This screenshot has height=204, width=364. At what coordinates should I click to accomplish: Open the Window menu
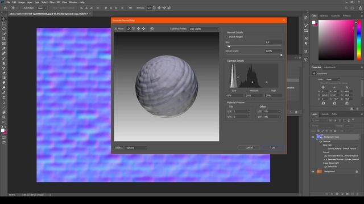point(73,2)
